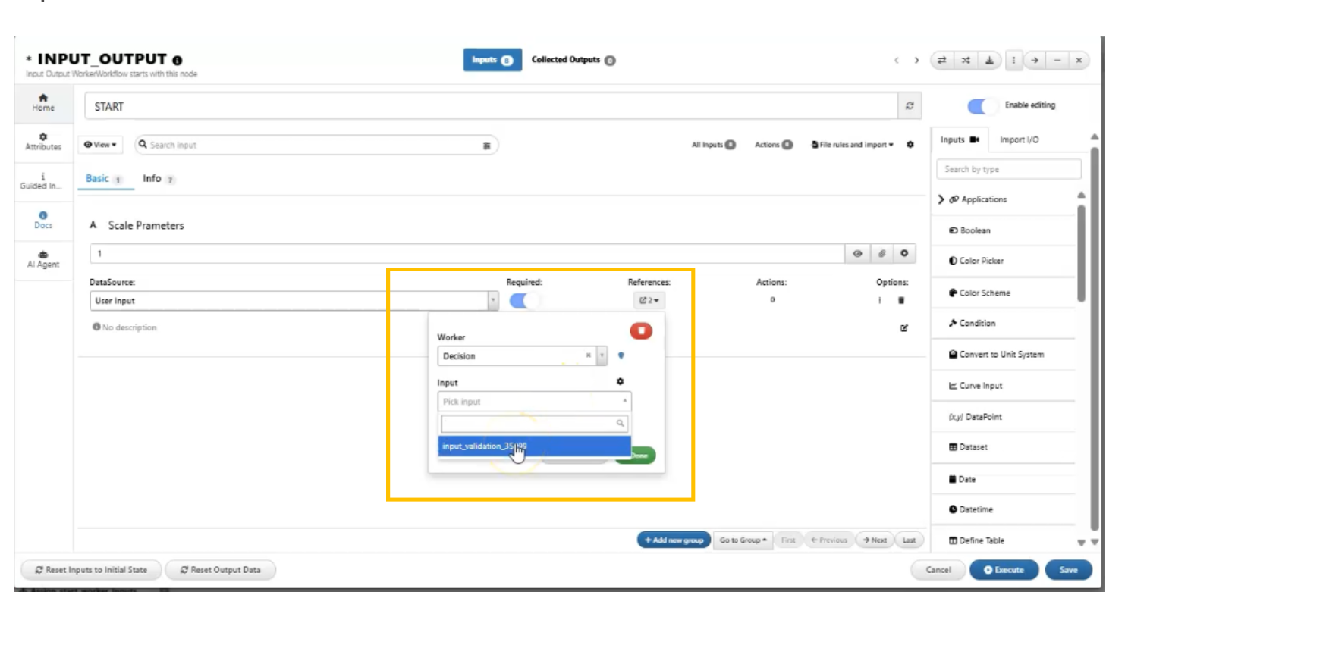The width and height of the screenshot is (1326, 667).
Task: Clear the Decision worker selection
Action: pos(588,355)
